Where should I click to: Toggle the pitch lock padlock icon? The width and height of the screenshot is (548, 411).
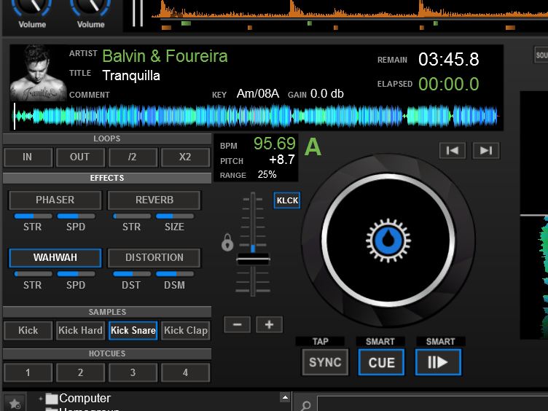pos(227,242)
